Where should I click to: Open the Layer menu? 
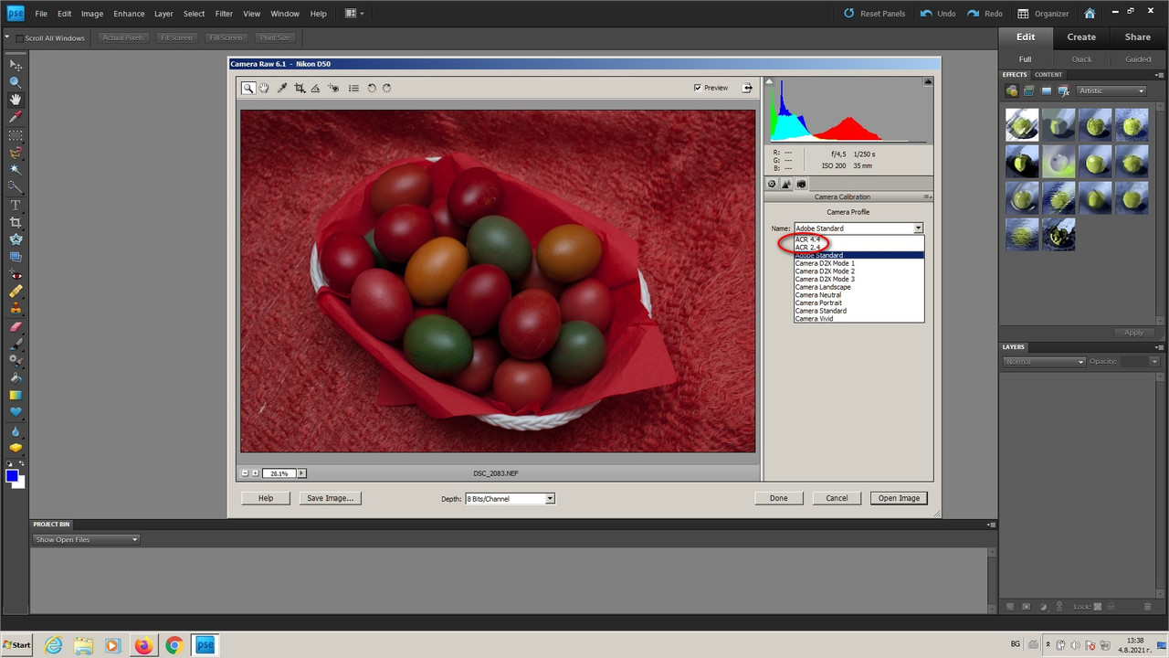163,14
